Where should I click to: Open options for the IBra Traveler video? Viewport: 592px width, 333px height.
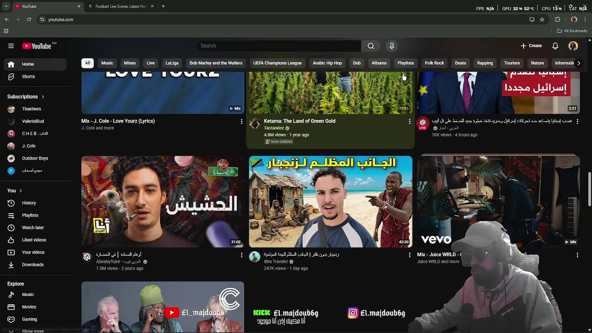[x=409, y=255]
